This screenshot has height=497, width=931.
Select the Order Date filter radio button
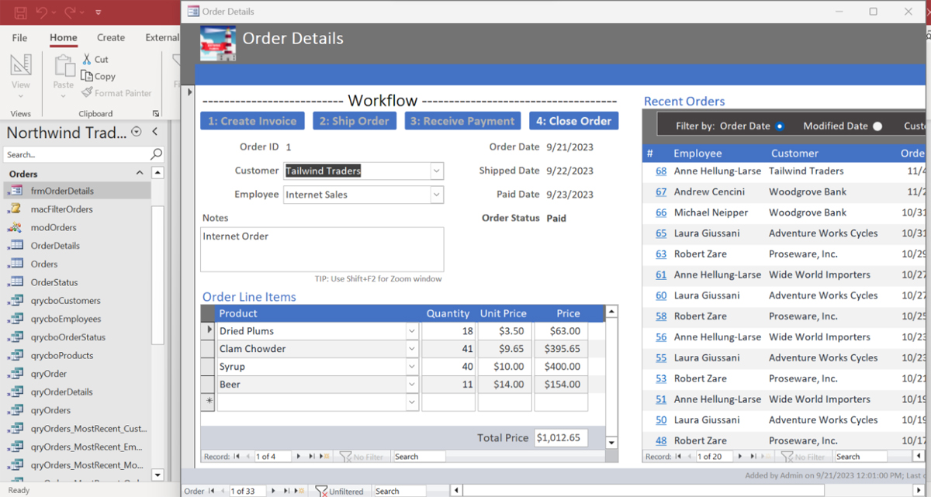780,126
